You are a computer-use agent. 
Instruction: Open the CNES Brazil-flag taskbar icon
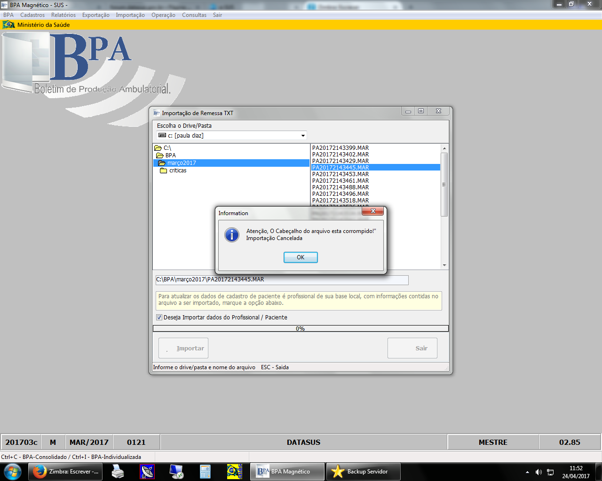coord(234,472)
